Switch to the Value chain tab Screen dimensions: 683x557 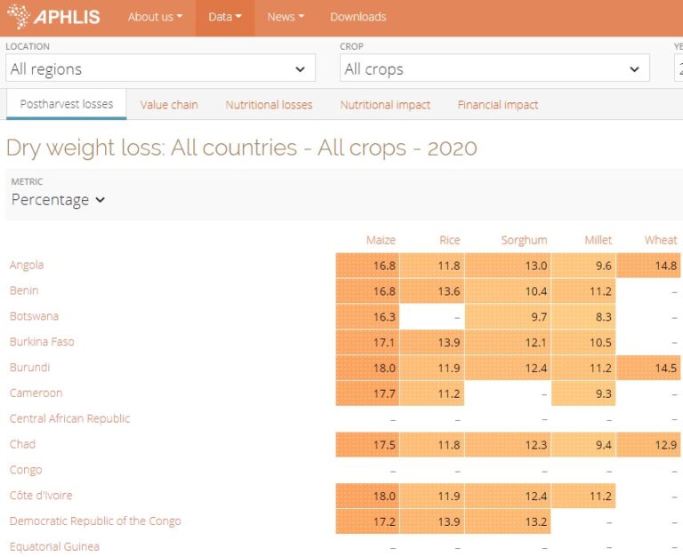coord(169,105)
